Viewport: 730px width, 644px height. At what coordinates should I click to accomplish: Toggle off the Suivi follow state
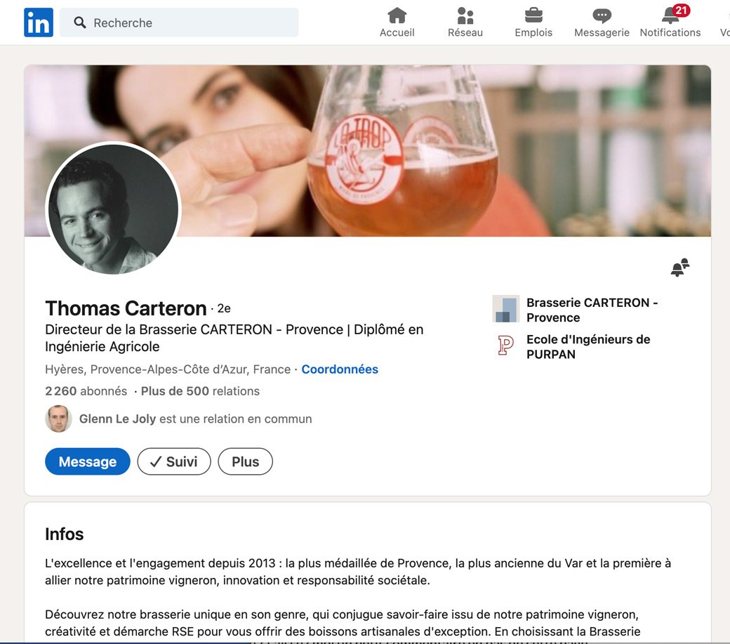(x=173, y=461)
